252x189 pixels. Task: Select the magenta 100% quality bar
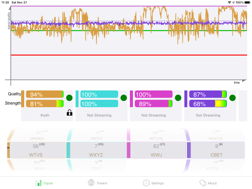coord(154,94)
